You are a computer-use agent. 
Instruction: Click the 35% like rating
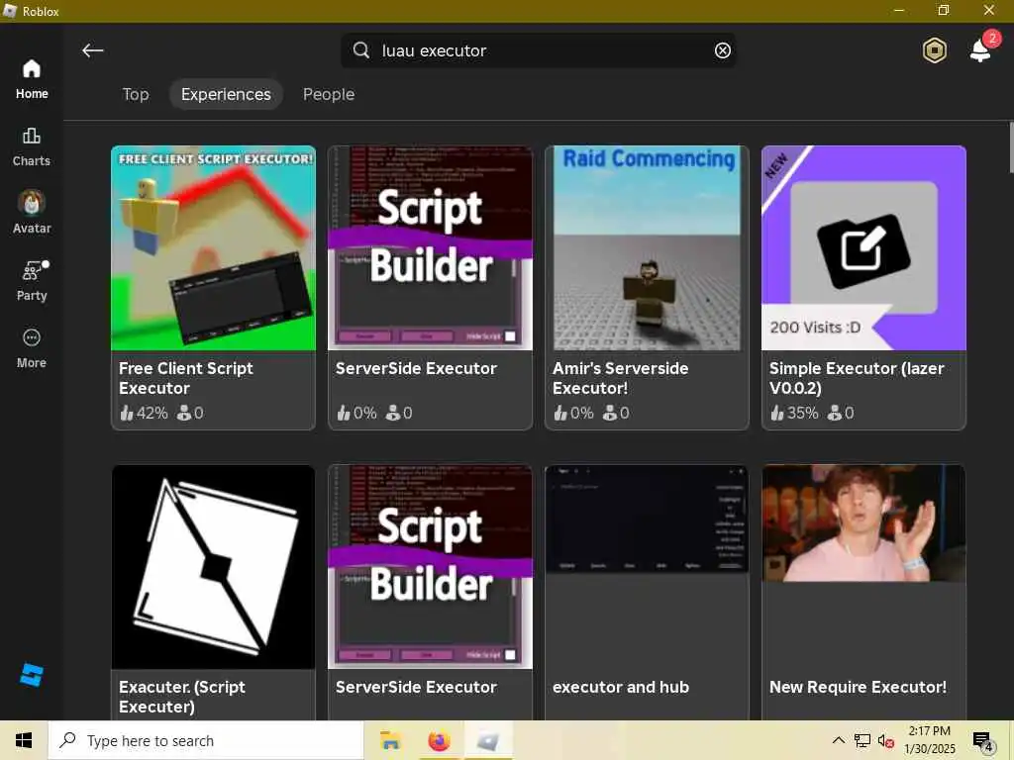(794, 413)
